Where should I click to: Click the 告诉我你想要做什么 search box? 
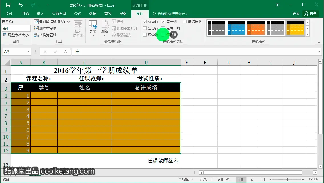click(x=171, y=14)
